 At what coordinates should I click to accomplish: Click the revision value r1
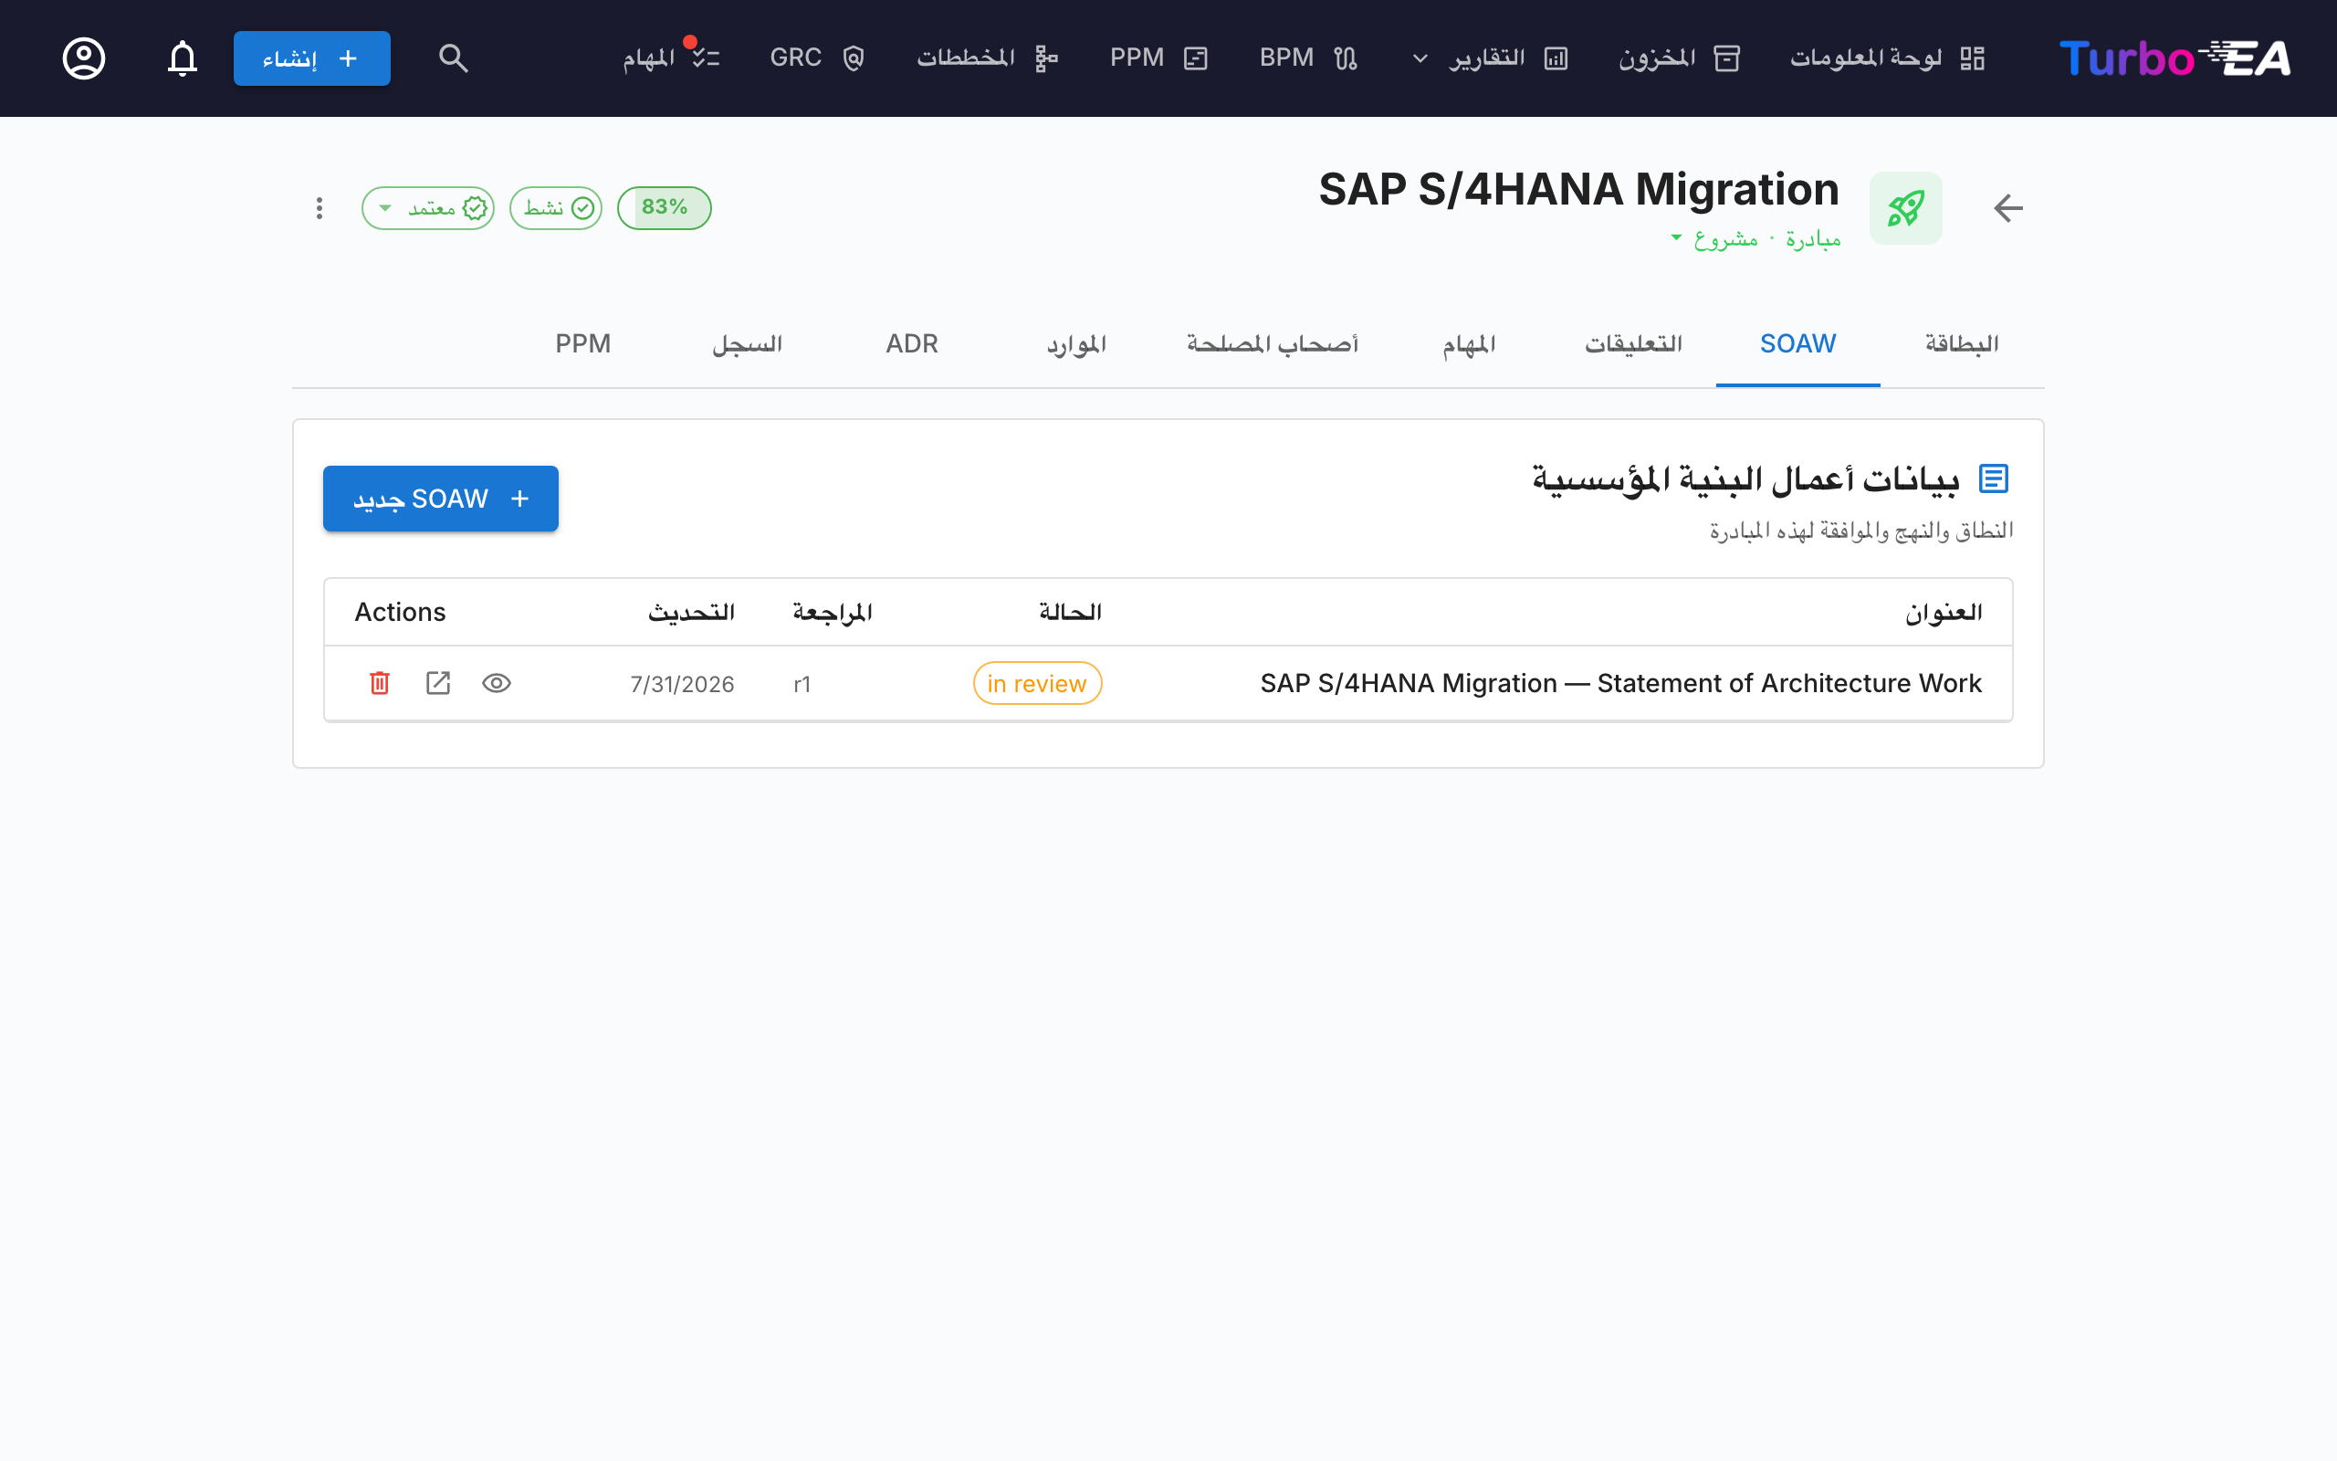802,684
